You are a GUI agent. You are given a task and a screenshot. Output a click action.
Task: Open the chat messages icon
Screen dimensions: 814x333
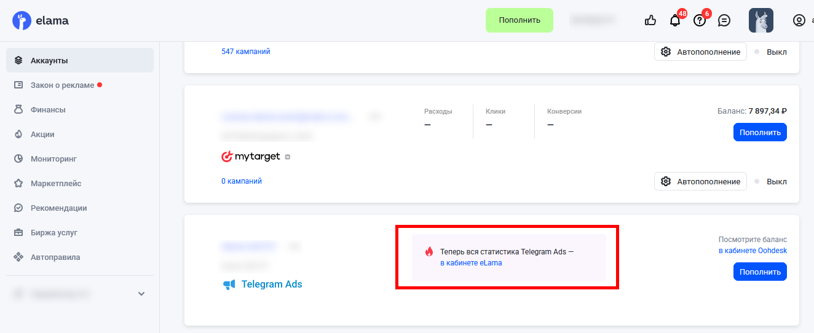(724, 20)
